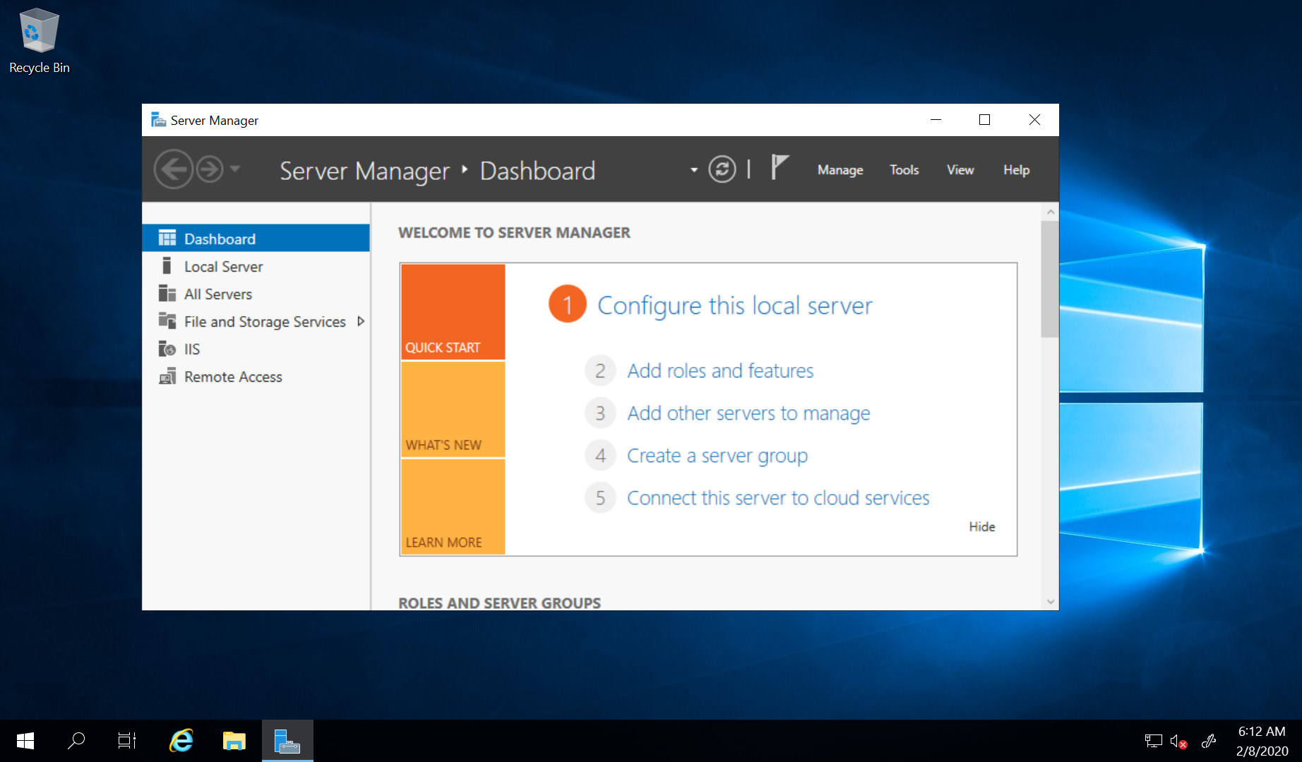The width and height of the screenshot is (1302, 762).
Task: Open the Recycle Bin desktop icon
Action: point(39,41)
